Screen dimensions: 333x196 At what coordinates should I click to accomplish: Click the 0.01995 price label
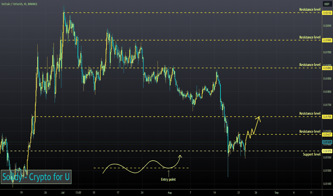coord(327,40)
